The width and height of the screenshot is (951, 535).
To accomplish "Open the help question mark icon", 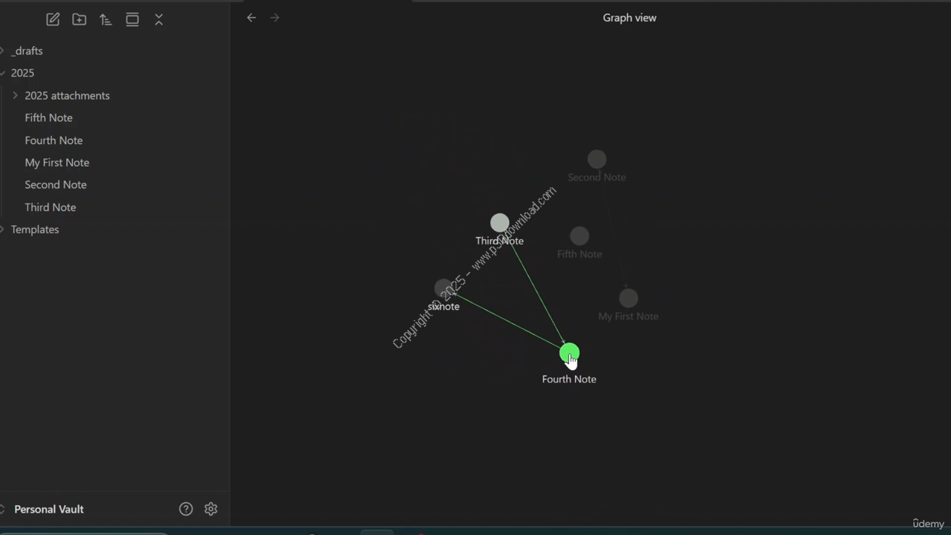I will (x=186, y=509).
